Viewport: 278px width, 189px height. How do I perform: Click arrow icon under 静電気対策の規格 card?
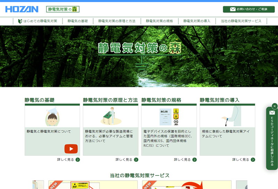click(x=194, y=160)
